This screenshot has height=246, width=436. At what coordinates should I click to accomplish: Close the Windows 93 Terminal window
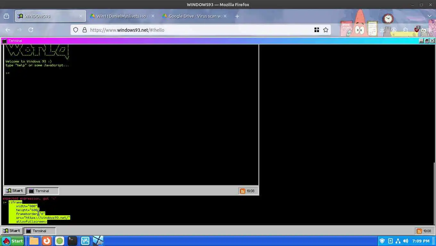click(432, 41)
